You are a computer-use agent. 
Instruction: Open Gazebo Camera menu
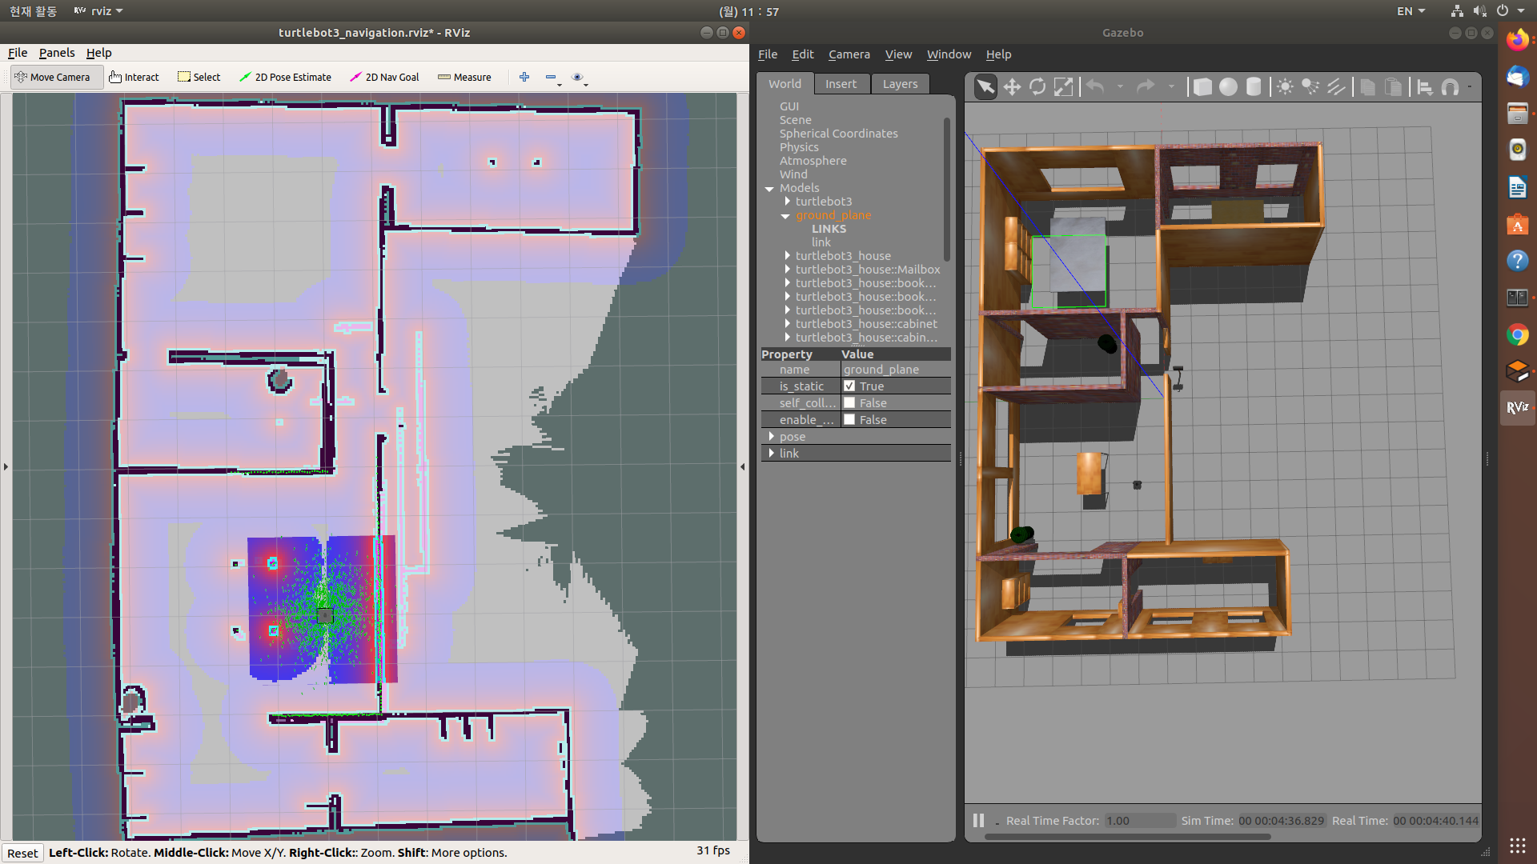click(x=849, y=54)
